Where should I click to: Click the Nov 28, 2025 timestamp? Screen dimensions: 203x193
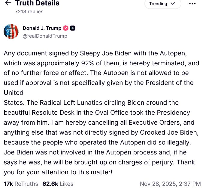pos(170,184)
